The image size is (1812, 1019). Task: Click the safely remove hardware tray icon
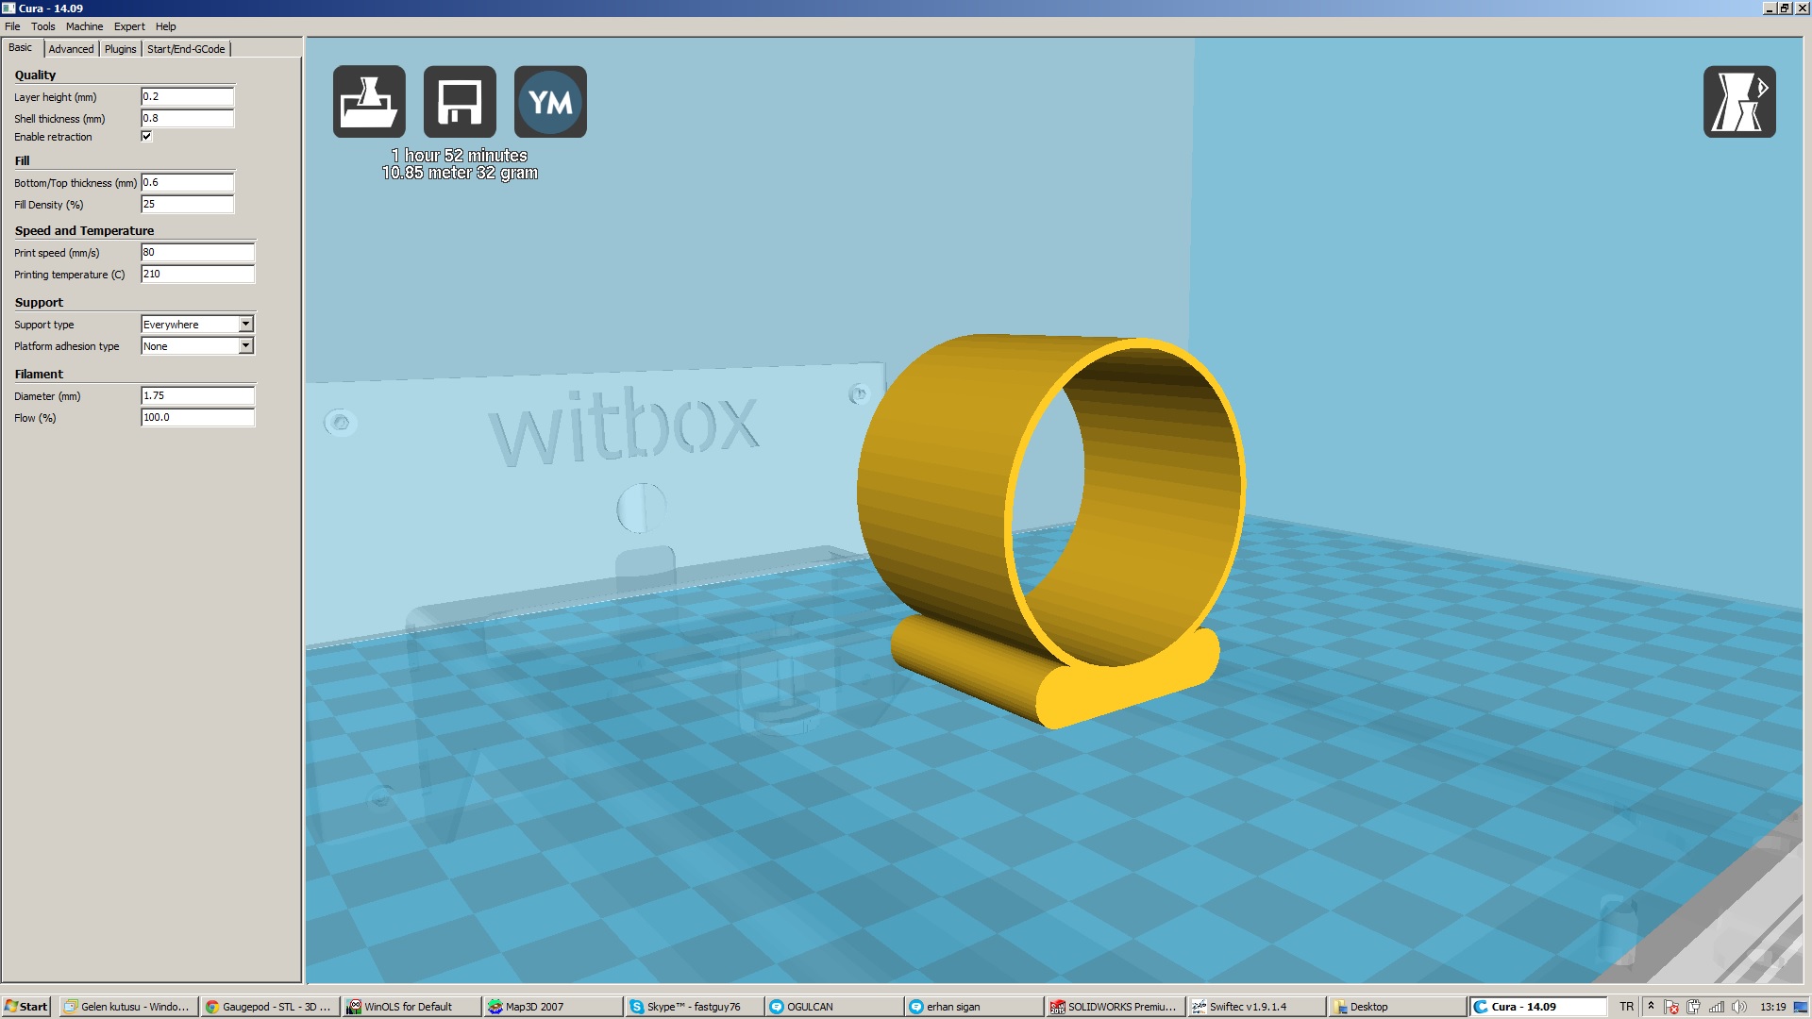pos(1694,1007)
